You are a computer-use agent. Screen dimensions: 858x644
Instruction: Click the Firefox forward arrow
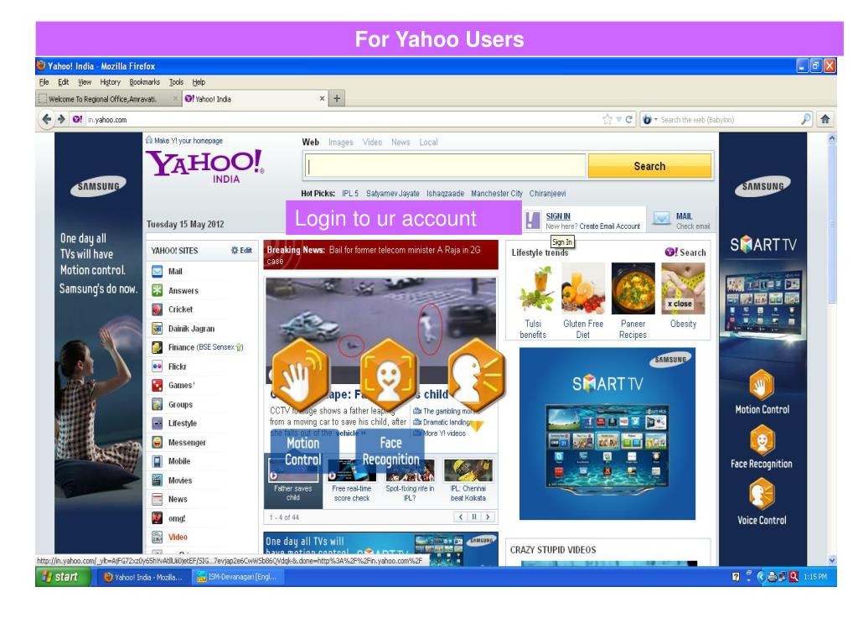[61, 119]
